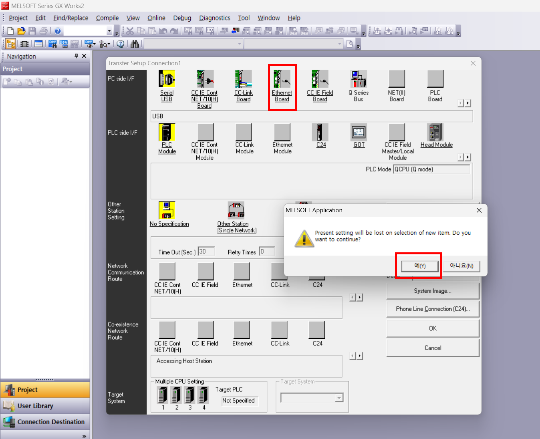540x439 pixels.
Task: Open the PLC Mode combo box
Action: pos(431,169)
